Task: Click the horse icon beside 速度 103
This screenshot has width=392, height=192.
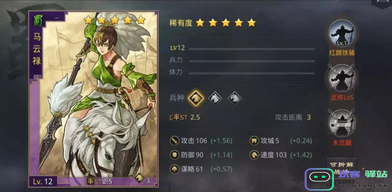Action: (x=254, y=155)
